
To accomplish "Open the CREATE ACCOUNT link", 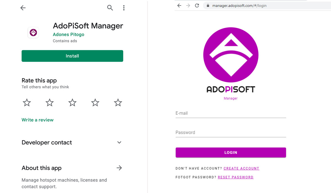I will (241, 168).
